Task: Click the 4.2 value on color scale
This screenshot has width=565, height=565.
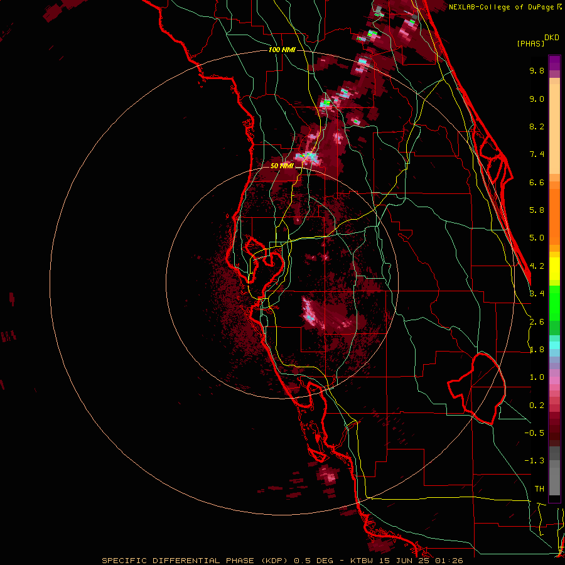Action: pyautogui.click(x=537, y=266)
